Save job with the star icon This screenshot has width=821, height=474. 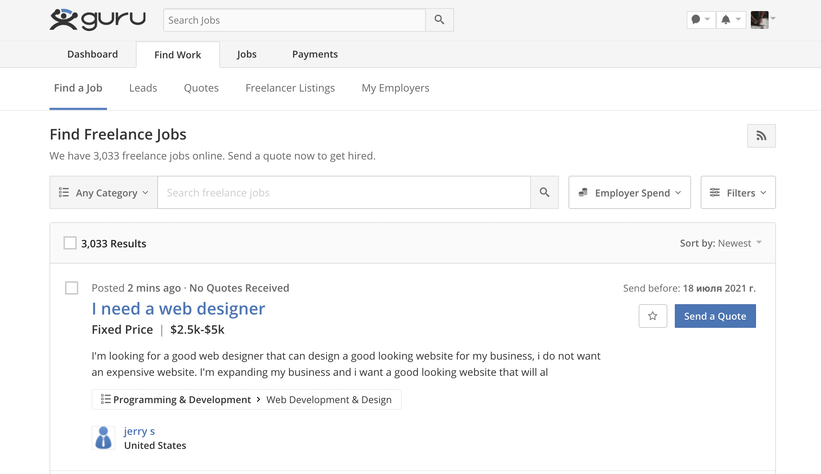click(x=653, y=316)
